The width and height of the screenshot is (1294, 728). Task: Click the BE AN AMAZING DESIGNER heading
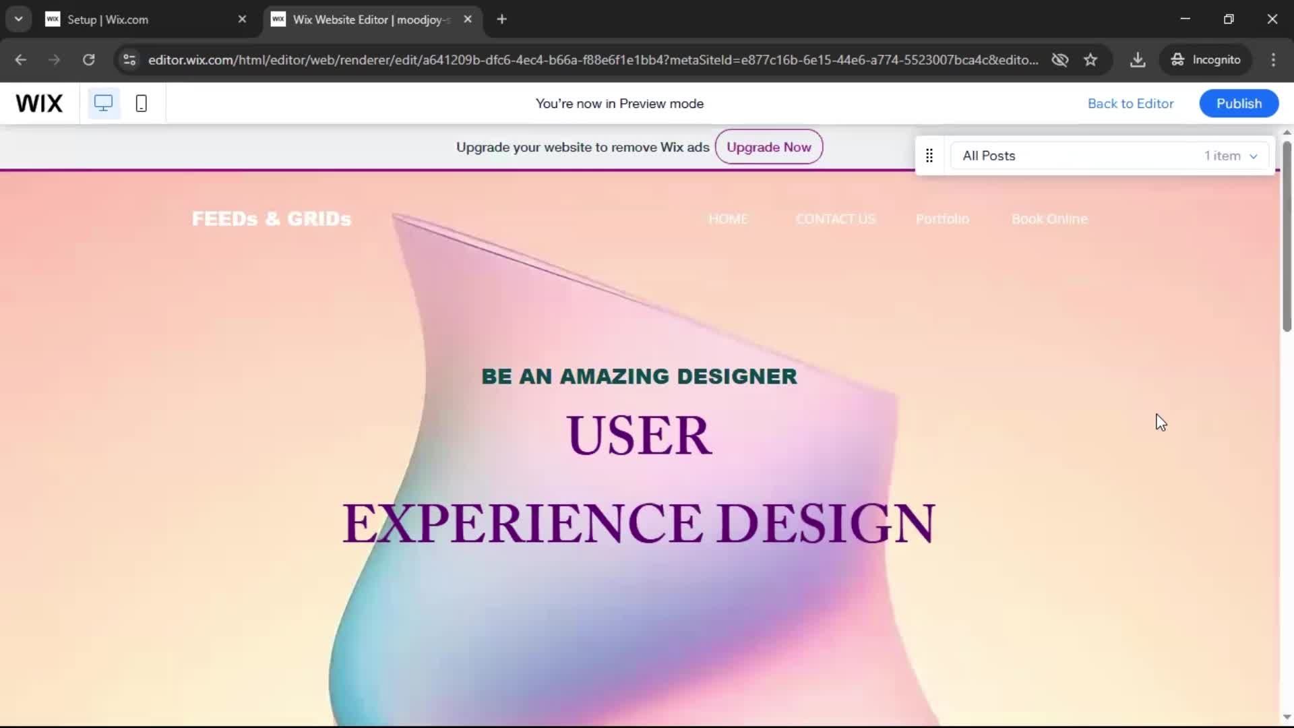tap(639, 376)
